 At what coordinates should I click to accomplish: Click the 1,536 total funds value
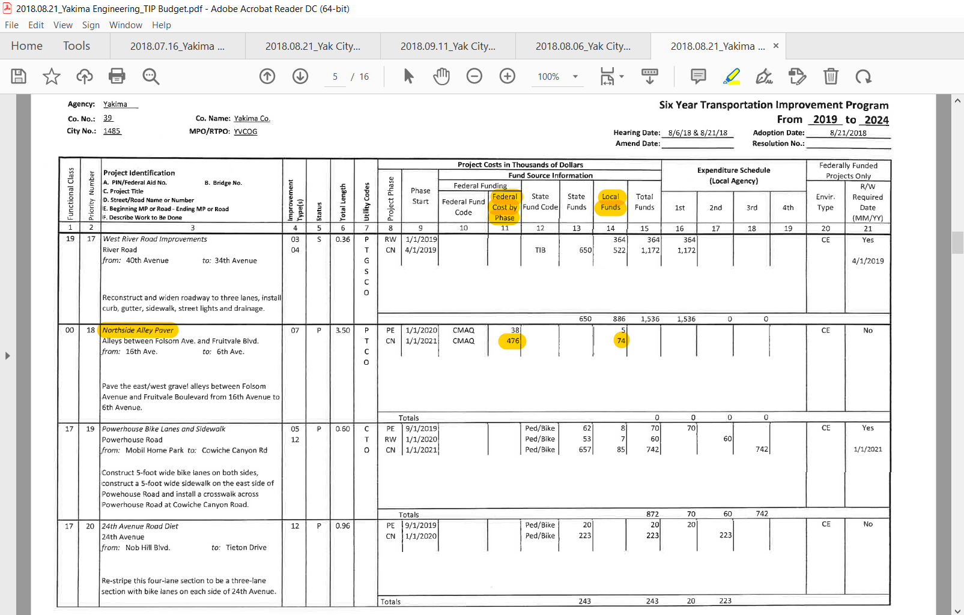[x=650, y=319]
